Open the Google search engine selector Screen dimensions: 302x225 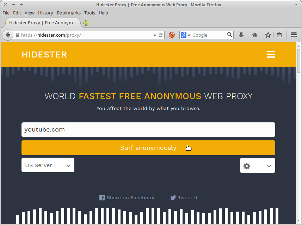tap(185, 35)
